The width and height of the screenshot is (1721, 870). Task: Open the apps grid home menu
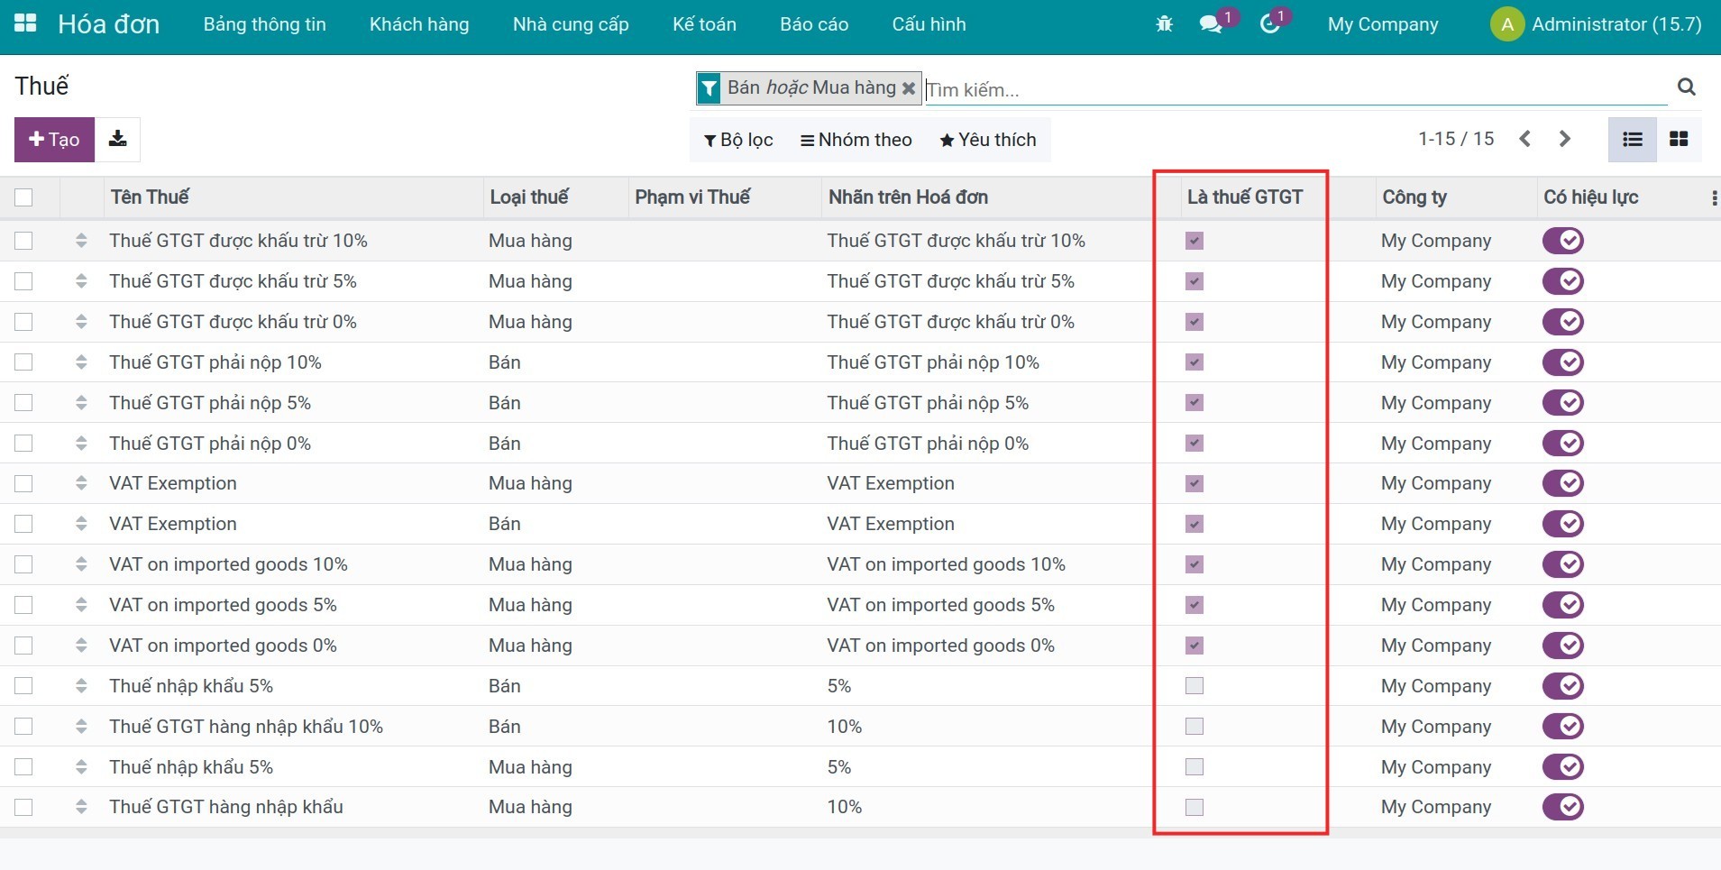point(25,24)
